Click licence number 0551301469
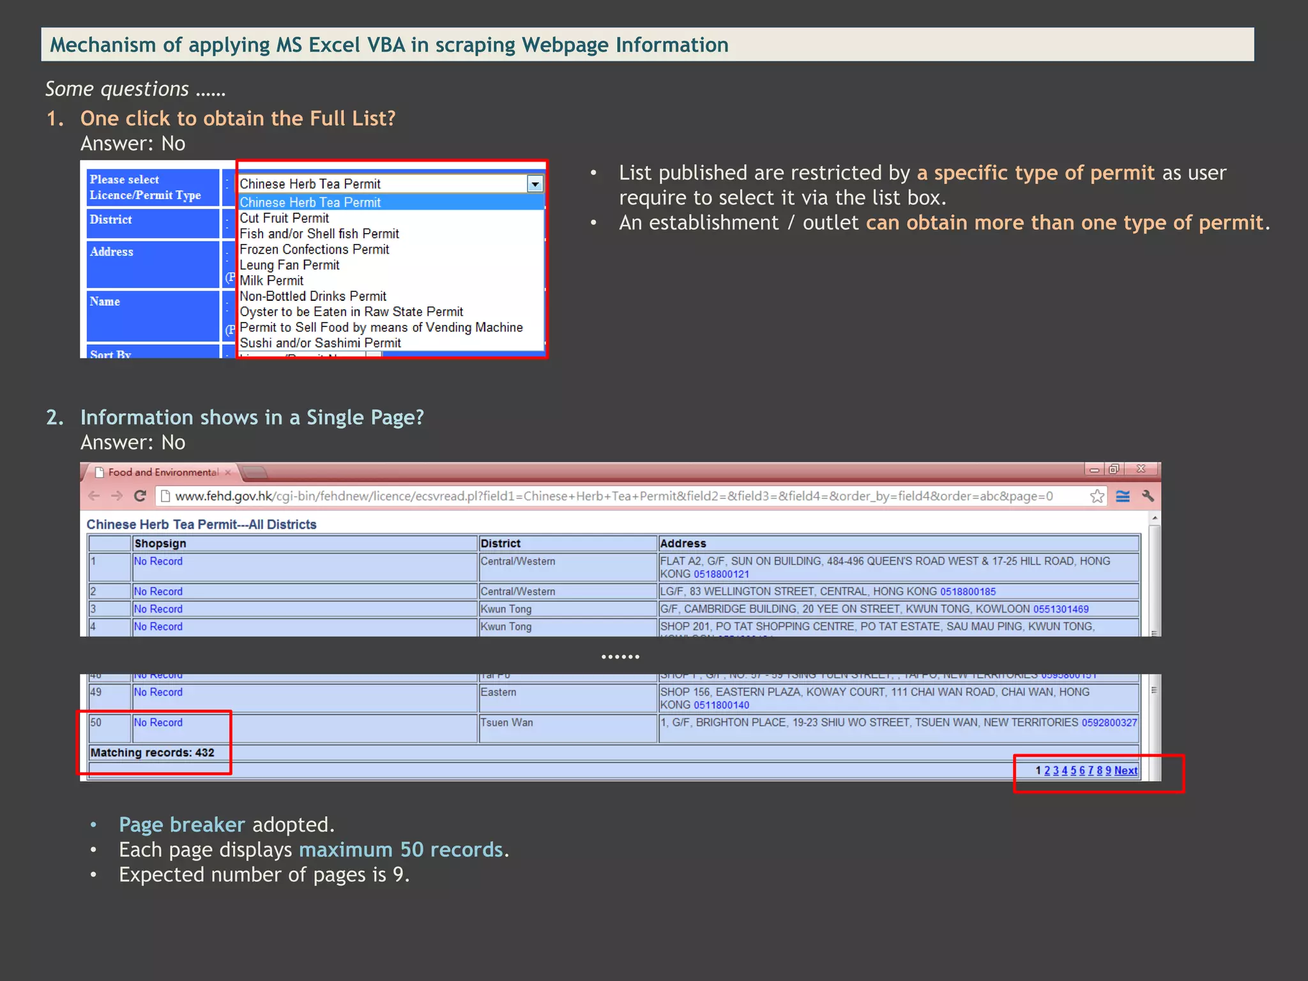1308x981 pixels. [x=1061, y=609]
